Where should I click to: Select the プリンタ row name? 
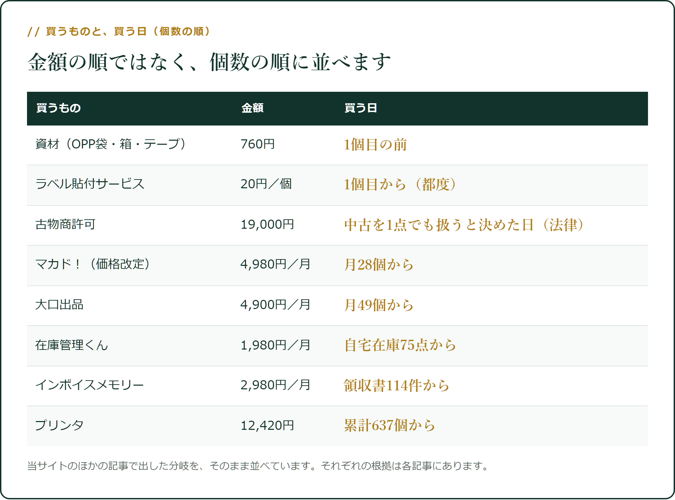(59, 426)
